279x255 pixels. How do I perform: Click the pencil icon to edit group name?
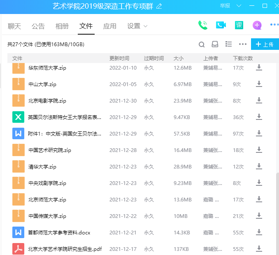[x=159, y=6]
